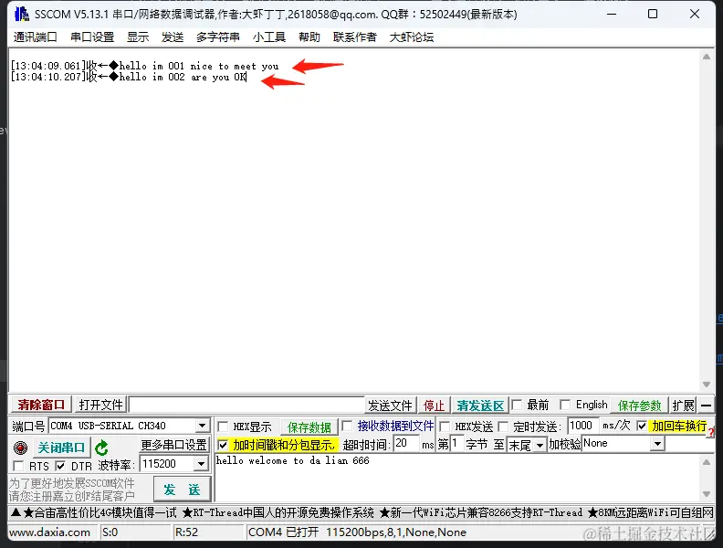Click the received line 'hello im 002'
The height and width of the screenshot is (548, 723).
coord(129,77)
